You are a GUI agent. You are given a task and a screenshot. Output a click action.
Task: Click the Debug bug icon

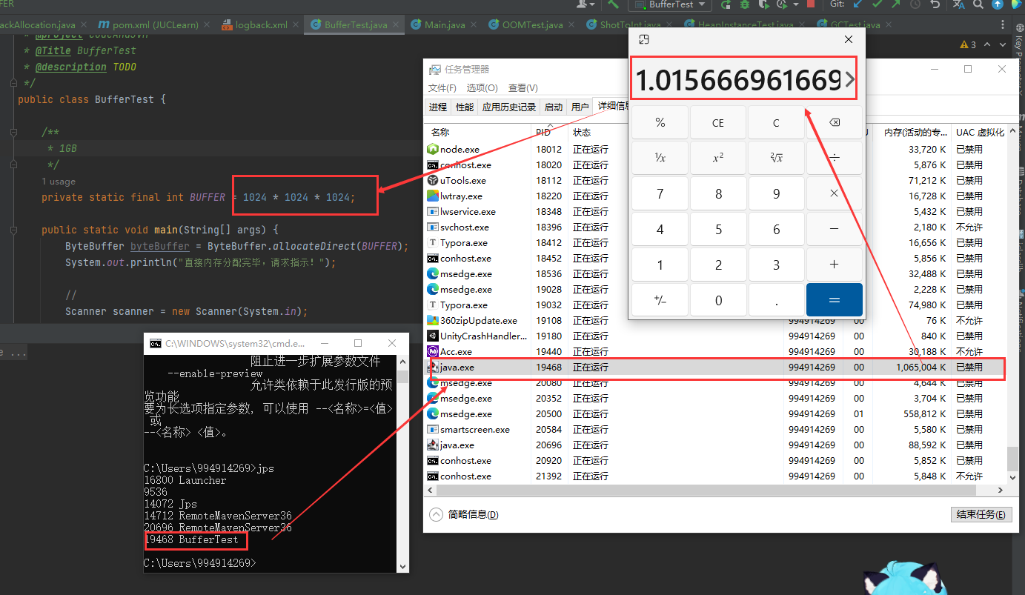[745, 4]
